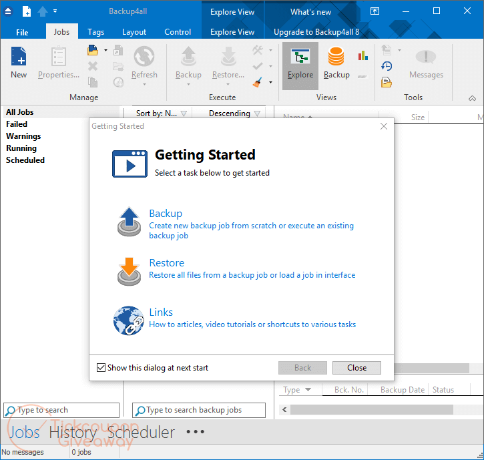Open the Explore View ribbon tab
Viewport: 484px width, 460px height.
coord(232,32)
